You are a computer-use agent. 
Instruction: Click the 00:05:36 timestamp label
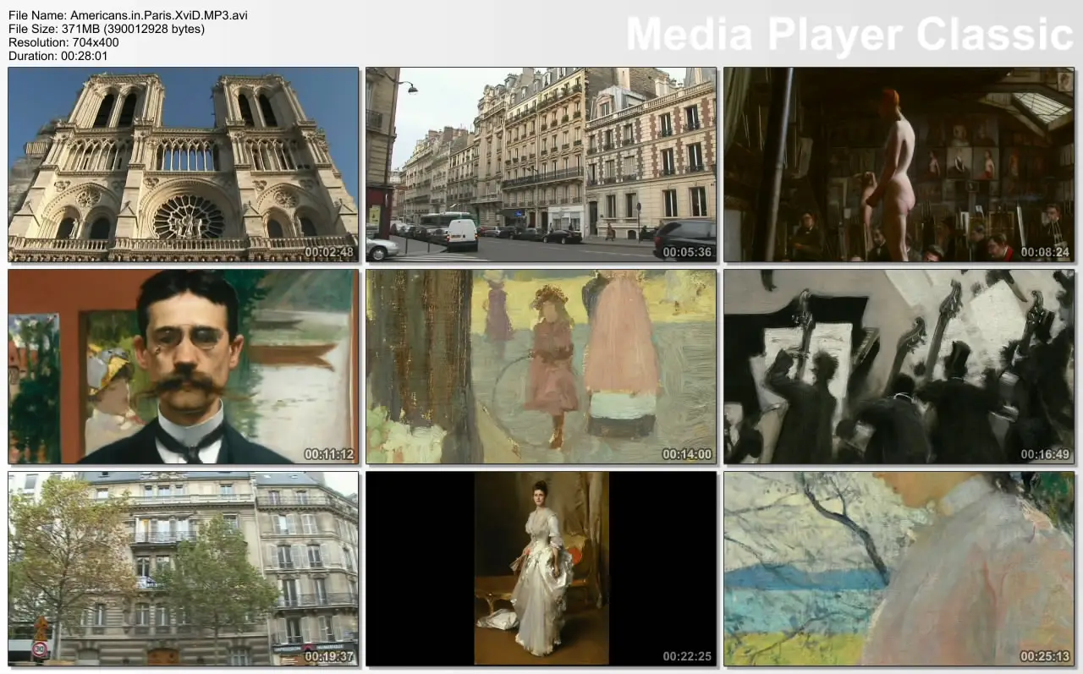pyautogui.click(x=687, y=252)
